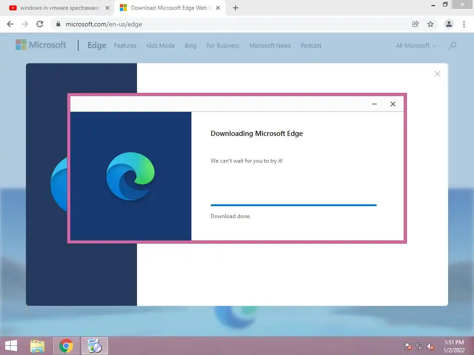Screen dimensions: 474x355
Task: Close the Download Microsoft Edge tab
Action: 218,8
